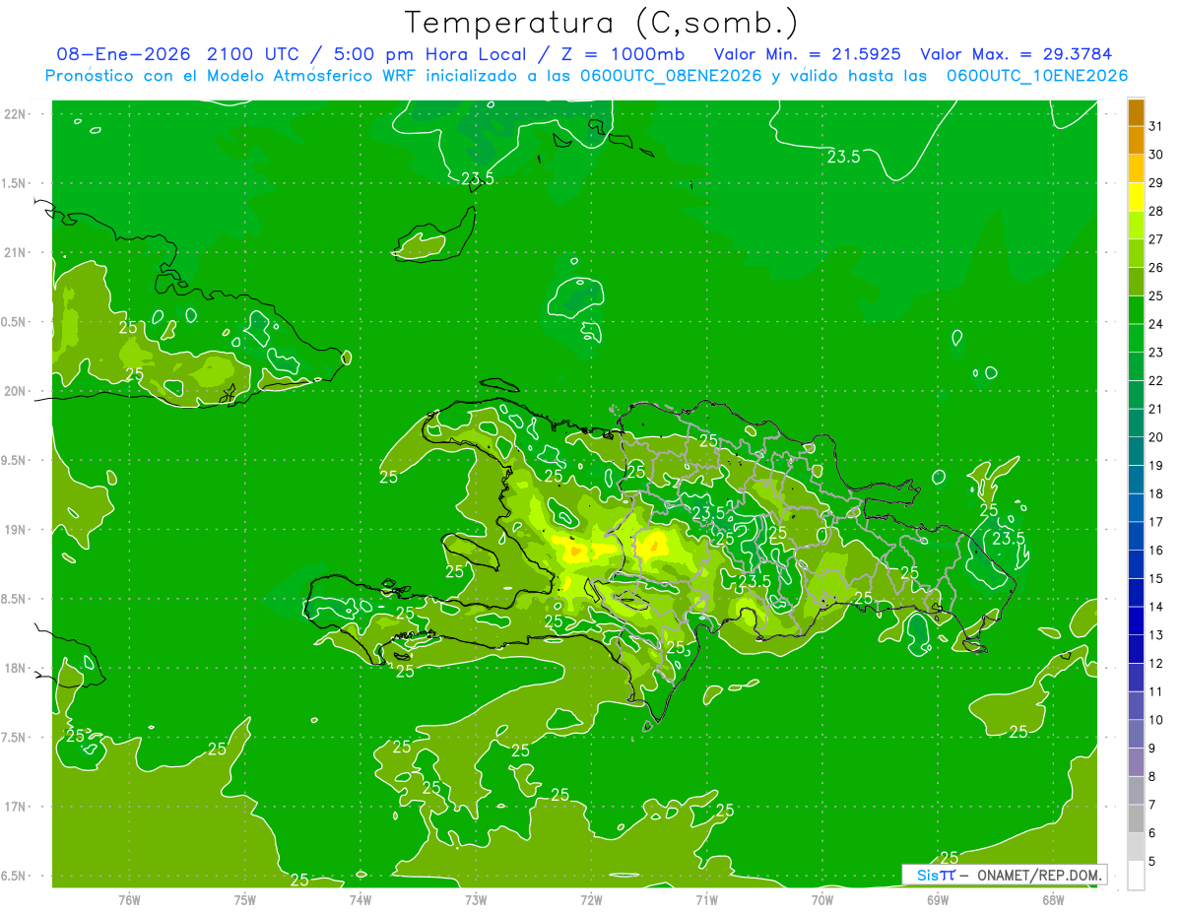Click initialization time "0600UTC_08ENE2026"
The width and height of the screenshot is (1182, 913).
click(x=671, y=76)
